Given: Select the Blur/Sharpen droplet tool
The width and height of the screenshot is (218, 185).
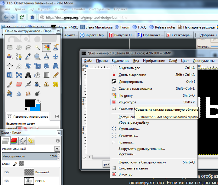Looking at the screenshot, I should pos(19,93).
